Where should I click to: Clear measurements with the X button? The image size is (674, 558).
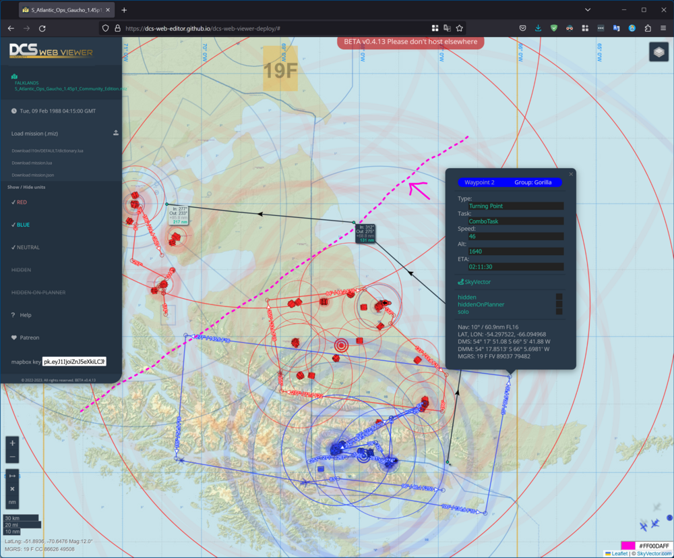(12, 489)
